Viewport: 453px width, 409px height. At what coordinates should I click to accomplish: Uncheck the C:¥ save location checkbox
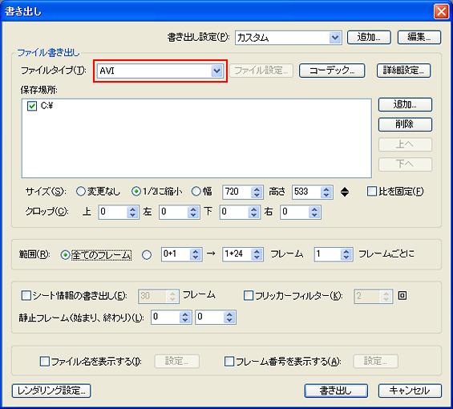[32, 106]
